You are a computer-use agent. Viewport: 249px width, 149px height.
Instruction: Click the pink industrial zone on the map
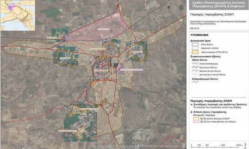pos(102,29)
